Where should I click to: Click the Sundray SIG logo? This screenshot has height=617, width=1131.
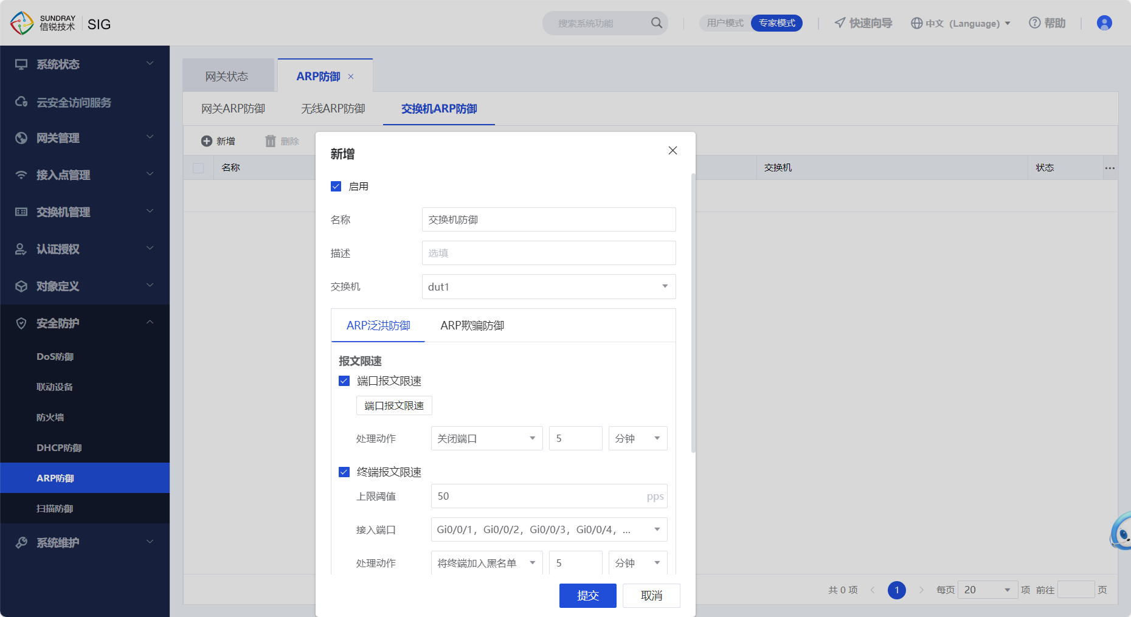pos(61,23)
